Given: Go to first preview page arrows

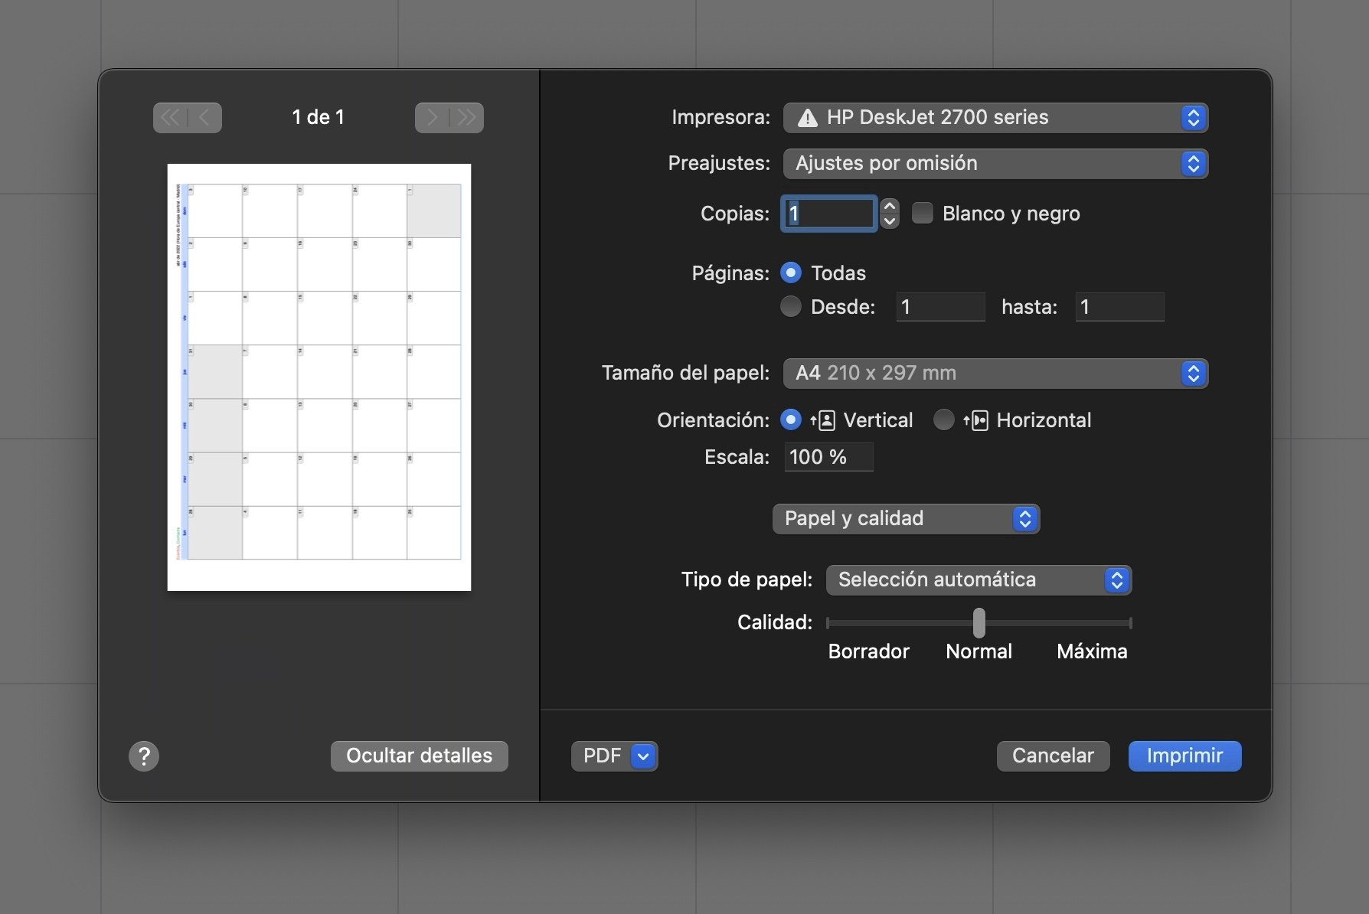Looking at the screenshot, I should [170, 118].
